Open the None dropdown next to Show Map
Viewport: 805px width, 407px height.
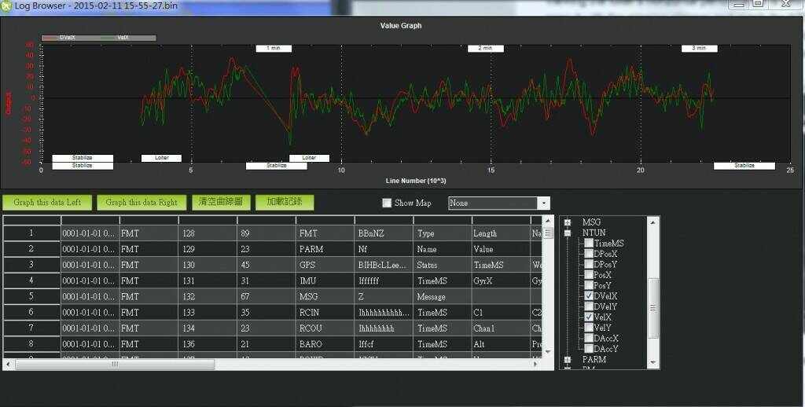542,203
